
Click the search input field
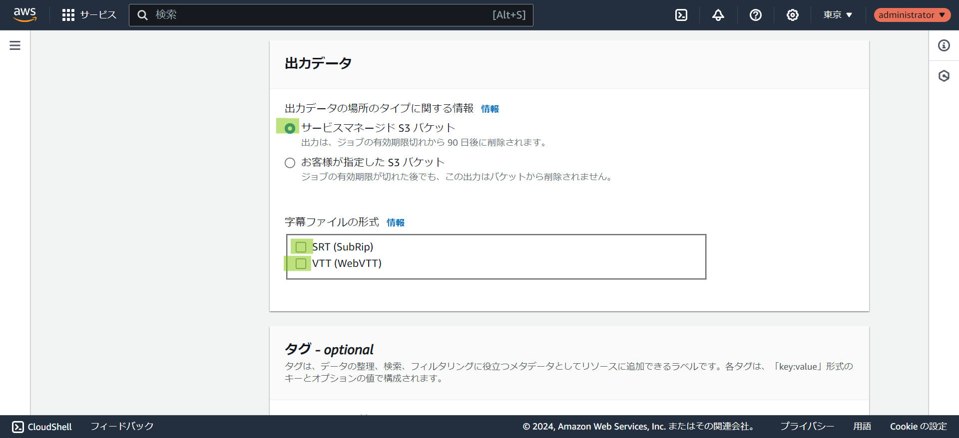[x=320, y=15]
